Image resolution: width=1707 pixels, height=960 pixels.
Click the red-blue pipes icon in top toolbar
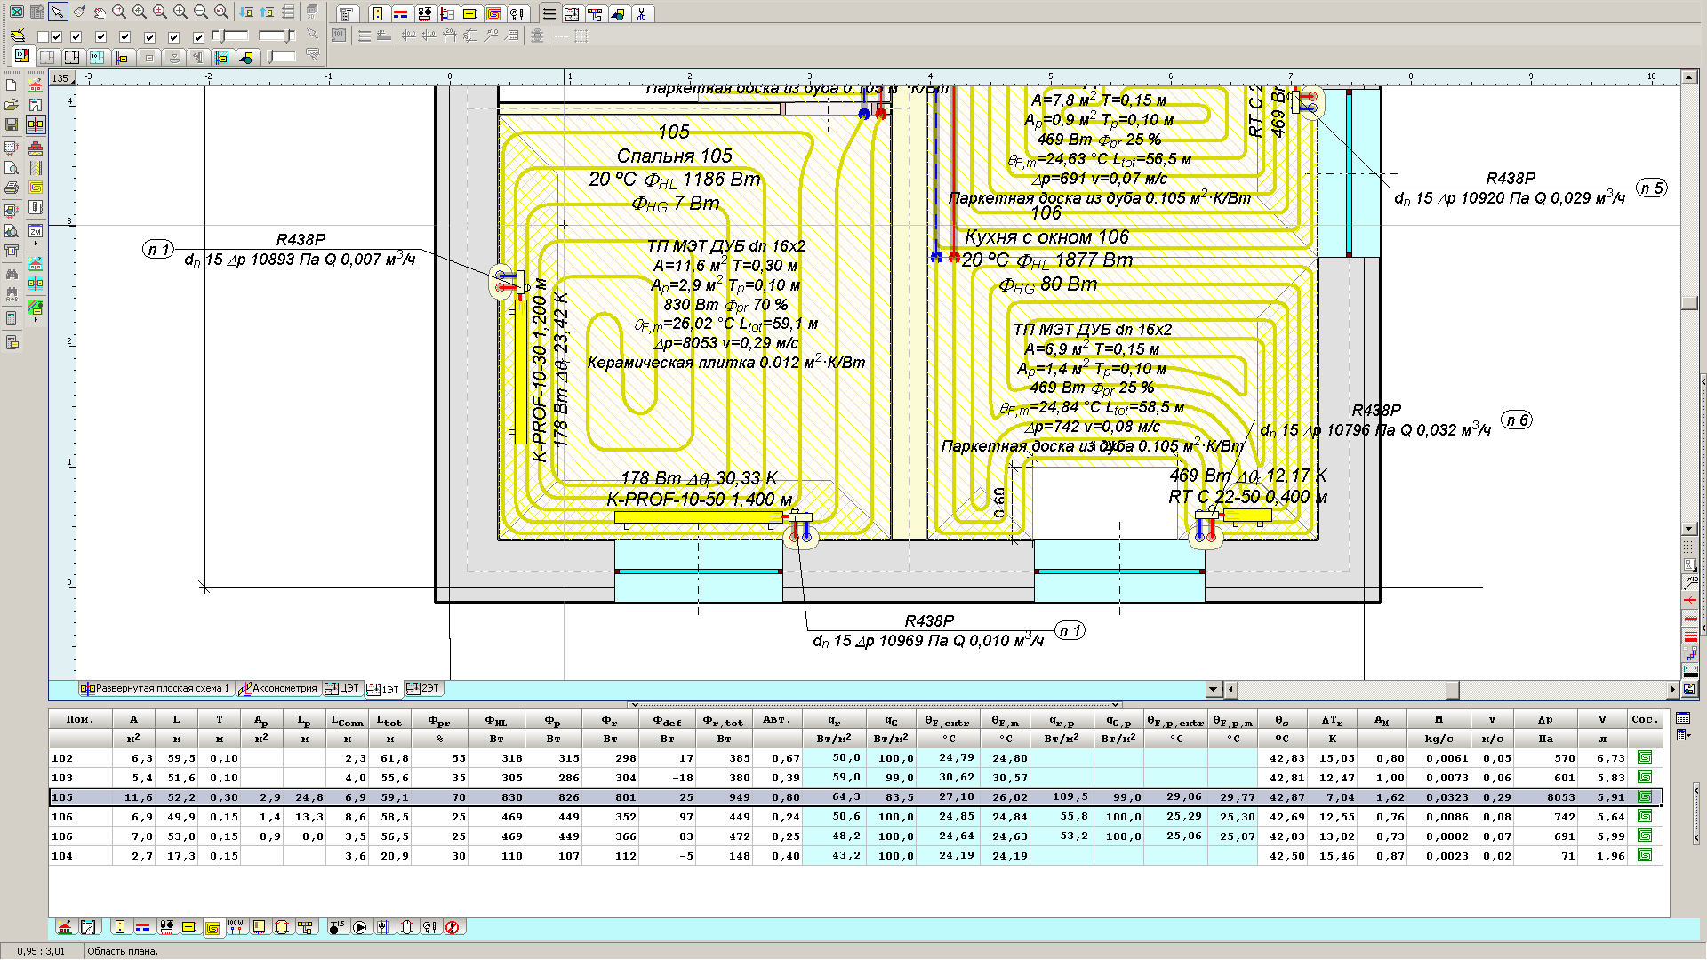pos(401,14)
